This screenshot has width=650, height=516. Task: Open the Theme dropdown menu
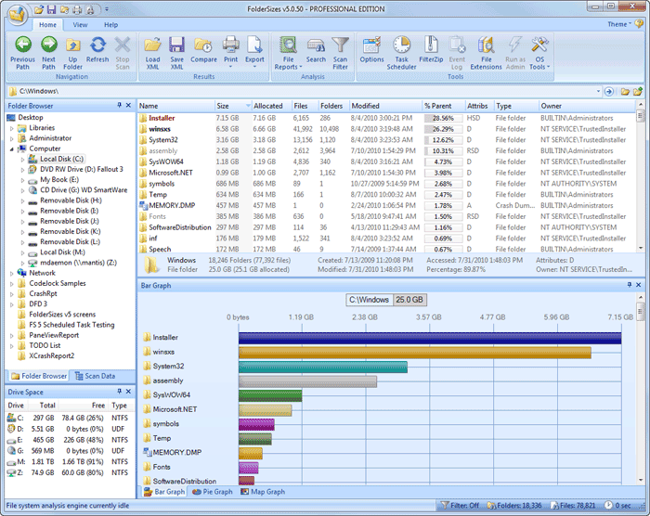(618, 24)
